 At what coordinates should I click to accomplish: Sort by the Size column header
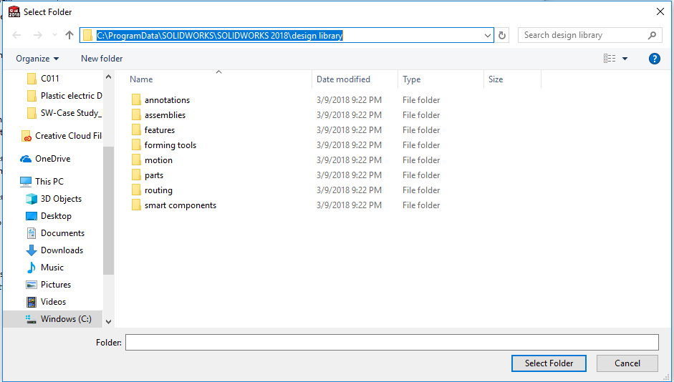pyautogui.click(x=495, y=79)
